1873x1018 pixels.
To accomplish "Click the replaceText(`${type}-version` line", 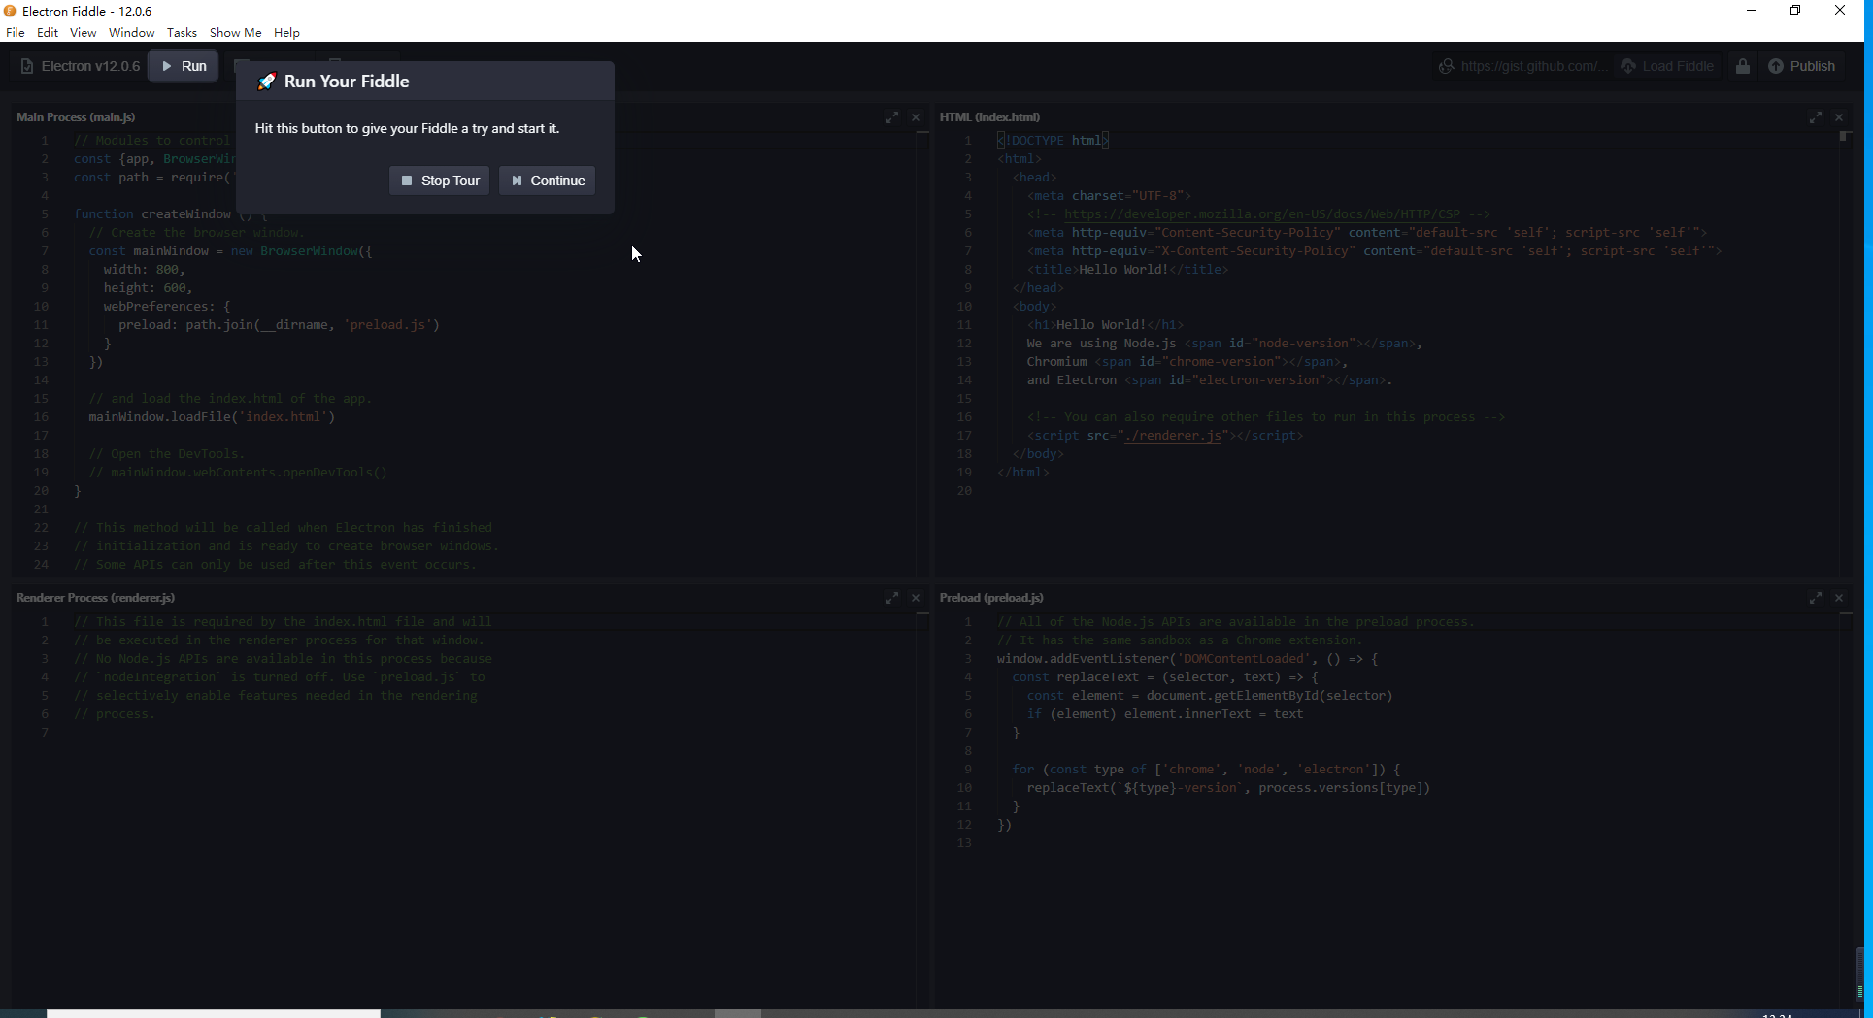I will (x=1228, y=788).
